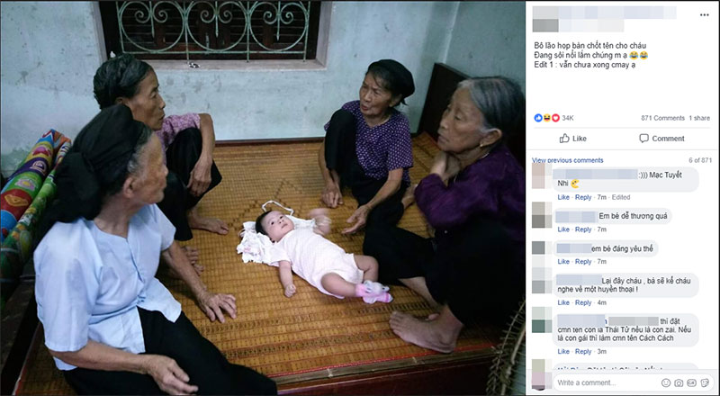Attach a photo using the camera icon

click(x=679, y=382)
